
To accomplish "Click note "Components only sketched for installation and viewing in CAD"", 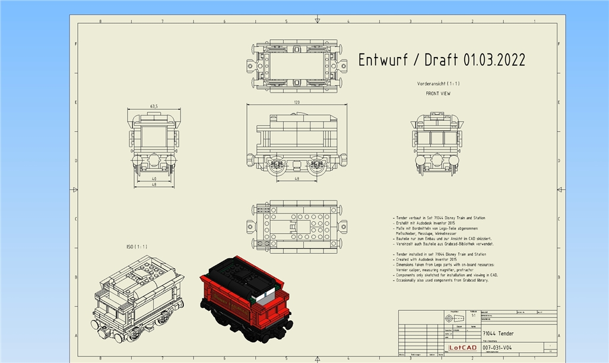I will pyautogui.click(x=445, y=275).
